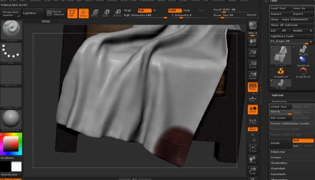
Task: Toggle XYZ rotation mode
Action: 253,129
